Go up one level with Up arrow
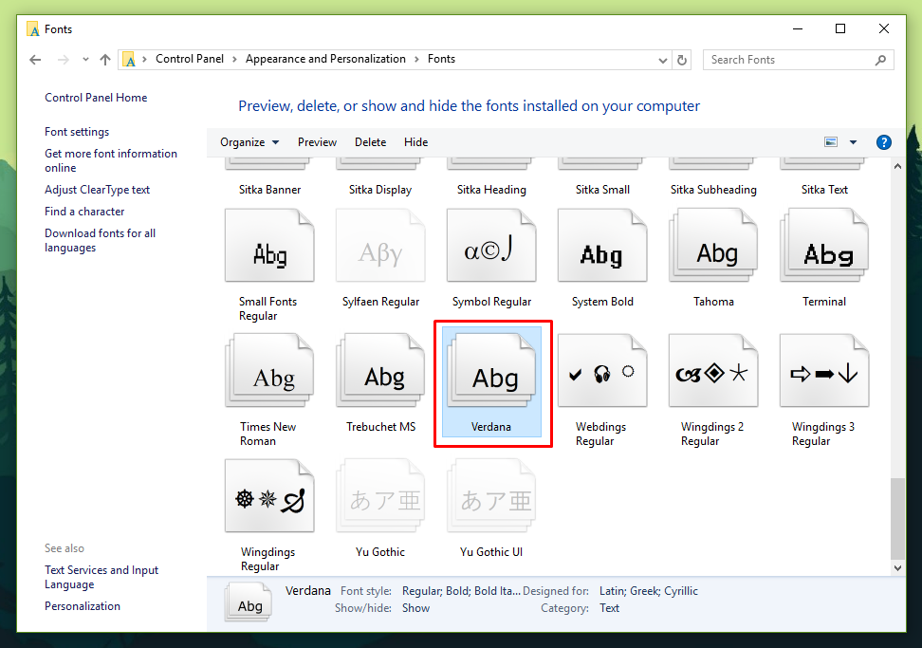The height and width of the screenshot is (648, 922). (x=105, y=60)
